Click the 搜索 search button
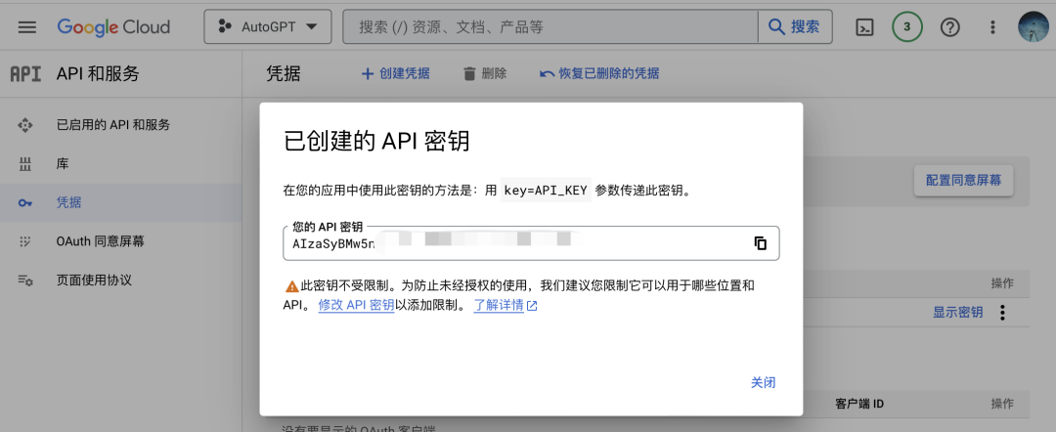Viewport: 1056px width, 432px height. click(x=795, y=27)
